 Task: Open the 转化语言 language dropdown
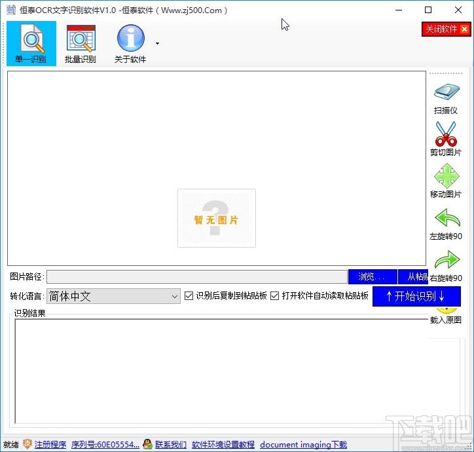(x=113, y=296)
